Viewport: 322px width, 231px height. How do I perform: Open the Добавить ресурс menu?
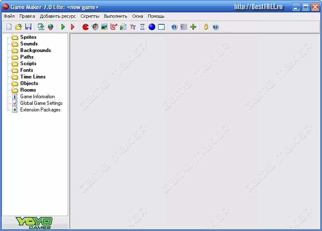pyautogui.click(x=58, y=16)
